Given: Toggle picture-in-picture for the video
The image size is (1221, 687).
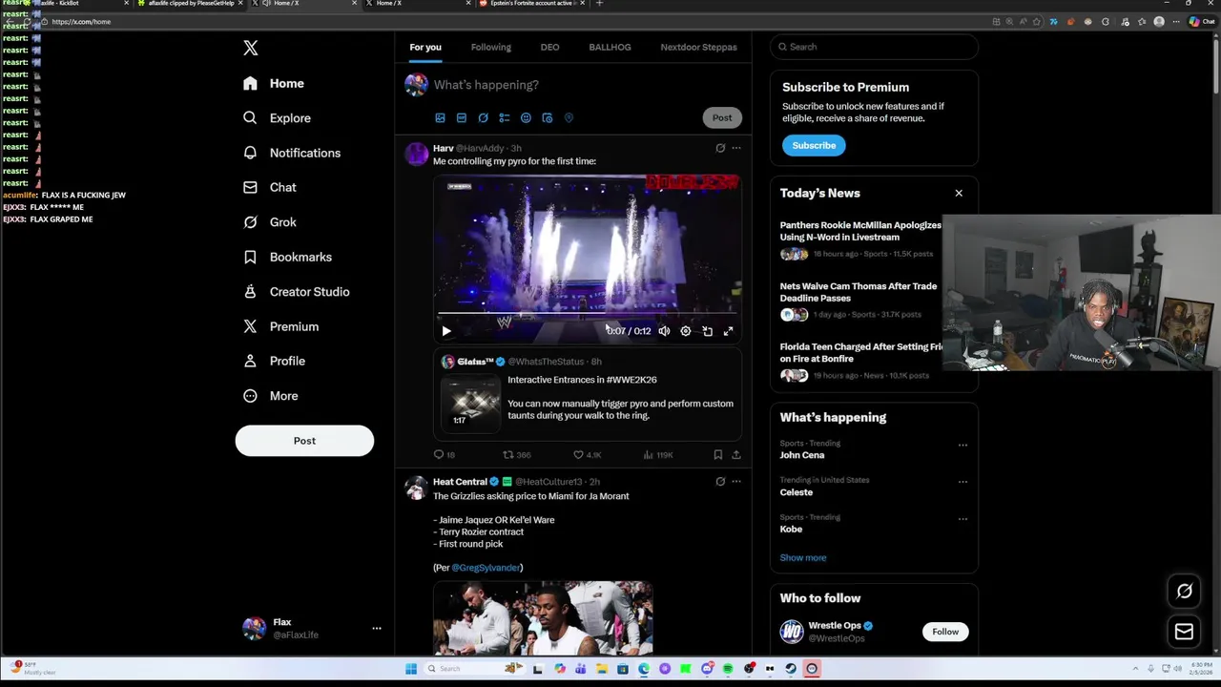Looking at the screenshot, I should pos(707,331).
